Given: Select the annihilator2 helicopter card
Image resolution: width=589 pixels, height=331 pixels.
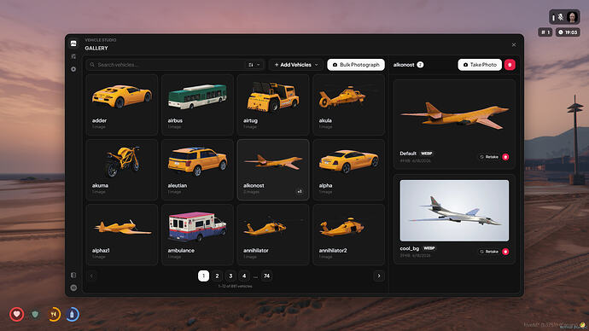Looking at the screenshot, I should pos(348,235).
